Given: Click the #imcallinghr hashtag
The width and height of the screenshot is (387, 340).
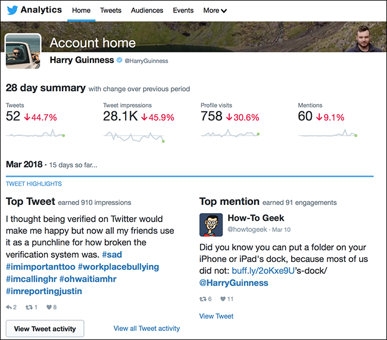Looking at the screenshot, I should point(32,279).
